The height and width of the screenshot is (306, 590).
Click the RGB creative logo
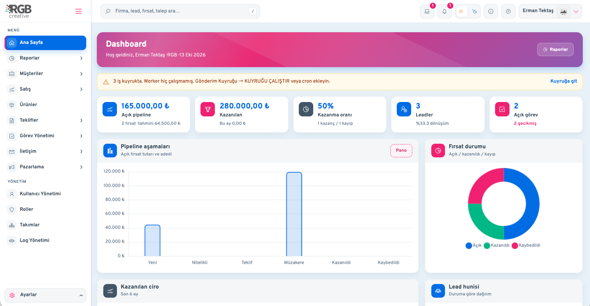pyautogui.click(x=19, y=11)
